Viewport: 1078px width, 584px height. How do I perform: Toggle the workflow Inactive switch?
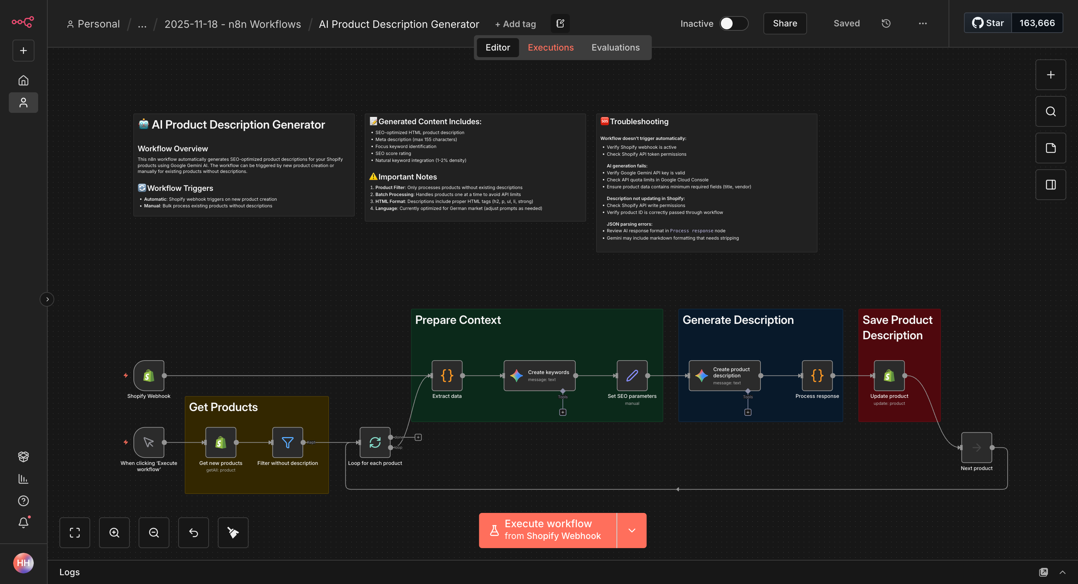pos(733,24)
